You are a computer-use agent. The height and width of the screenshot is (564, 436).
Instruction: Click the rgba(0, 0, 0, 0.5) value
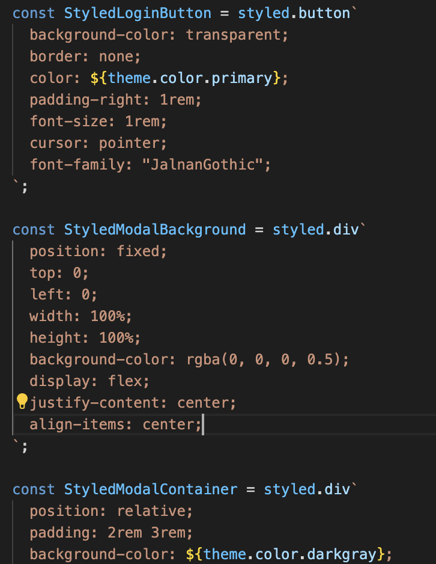click(263, 360)
